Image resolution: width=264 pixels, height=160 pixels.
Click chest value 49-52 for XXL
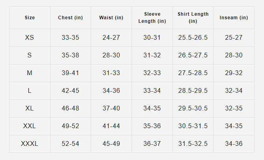71,126
